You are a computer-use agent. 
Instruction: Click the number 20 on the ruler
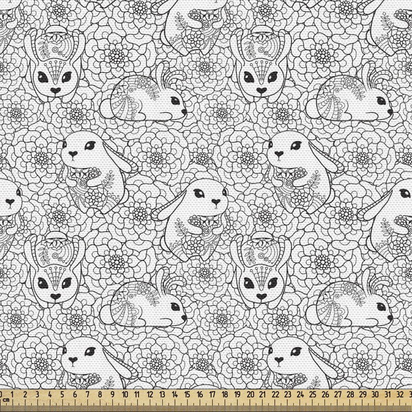(250, 394)
